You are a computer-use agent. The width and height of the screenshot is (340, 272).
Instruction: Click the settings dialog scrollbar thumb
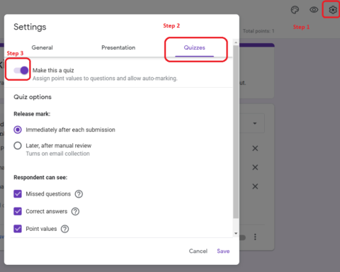(x=236, y=132)
